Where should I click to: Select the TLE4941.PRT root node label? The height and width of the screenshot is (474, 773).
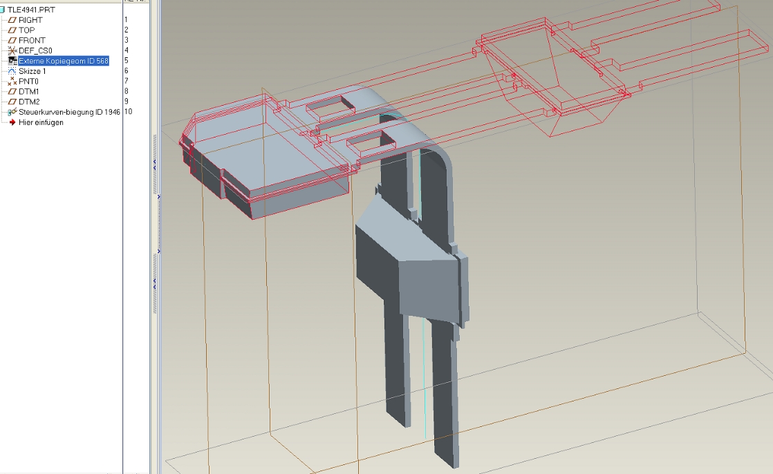[31, 10]
